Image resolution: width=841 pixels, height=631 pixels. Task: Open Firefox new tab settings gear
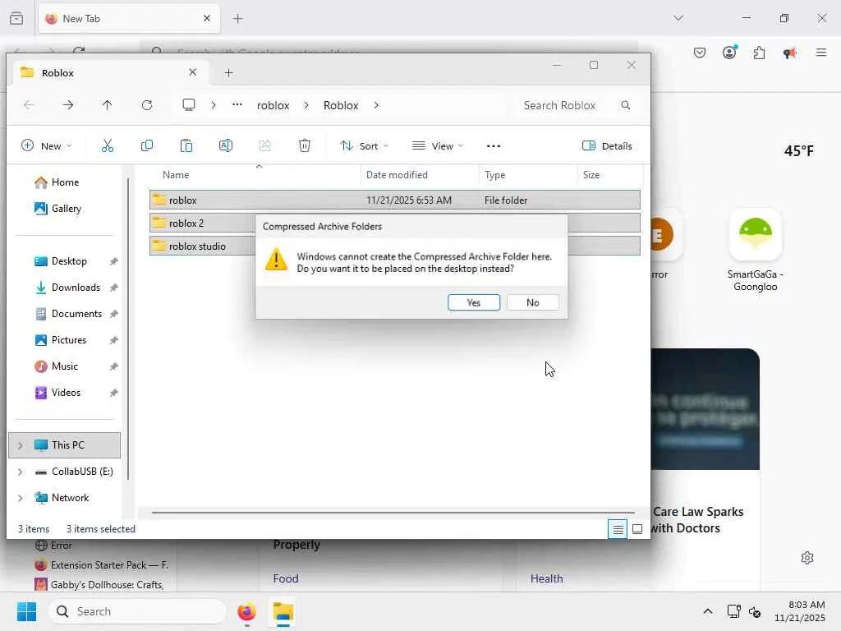click(807, 558)
